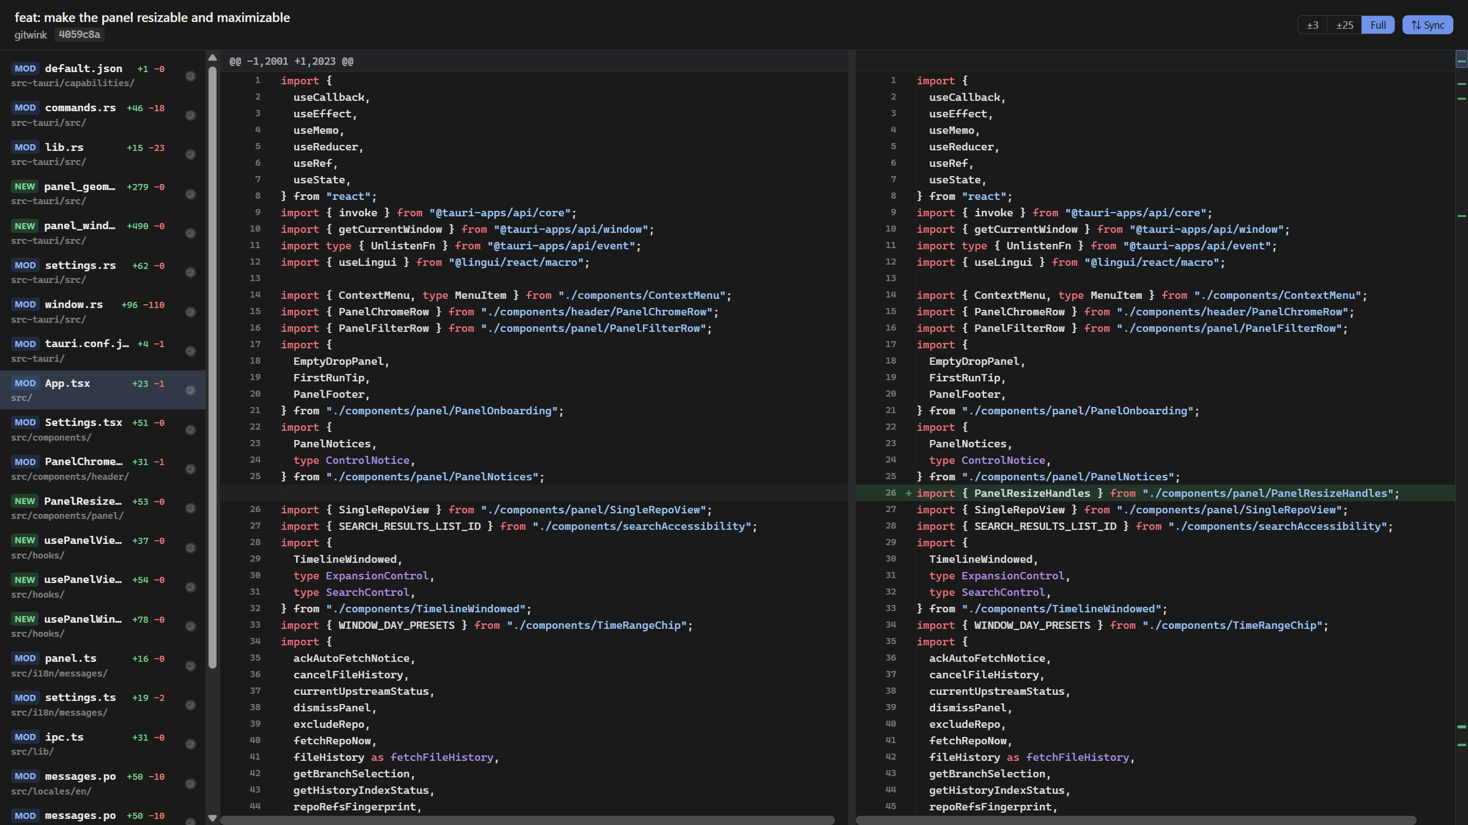Click the clock icon for settings.rs
Image resolution: width=1468 pixels, height=825 pixels.
[191, 273]
